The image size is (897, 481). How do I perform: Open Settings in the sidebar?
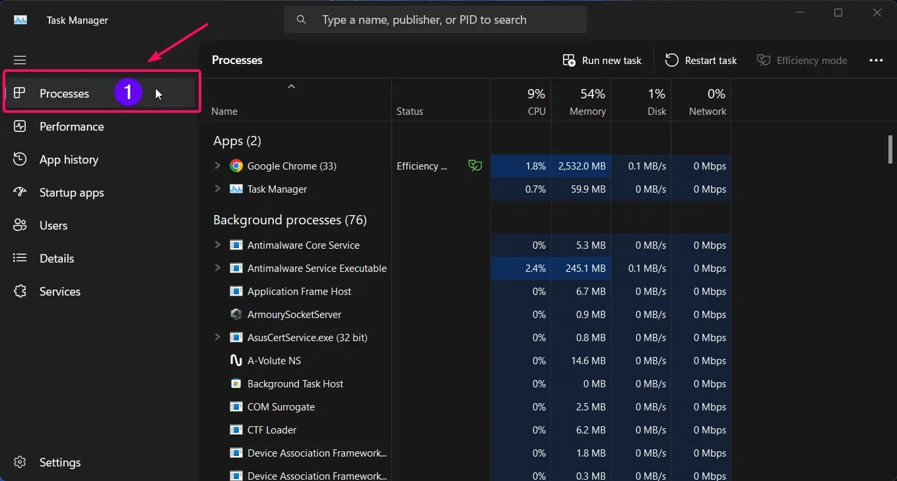[102, 462]
